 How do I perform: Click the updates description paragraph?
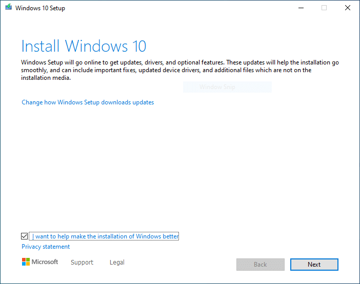pyautogui.click(x=179, y=70)
